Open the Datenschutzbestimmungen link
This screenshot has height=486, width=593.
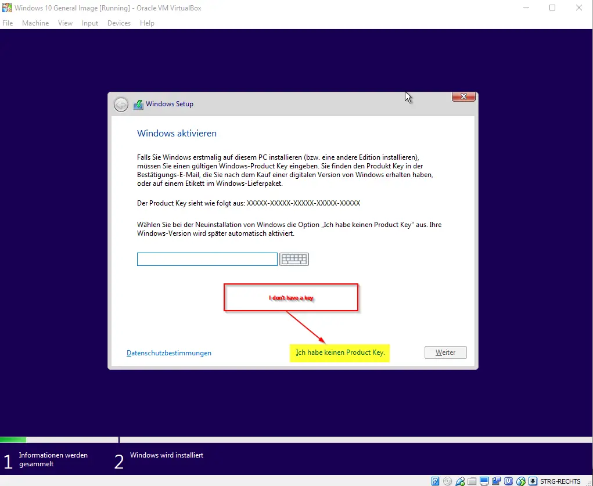click(x=168, y=353)
